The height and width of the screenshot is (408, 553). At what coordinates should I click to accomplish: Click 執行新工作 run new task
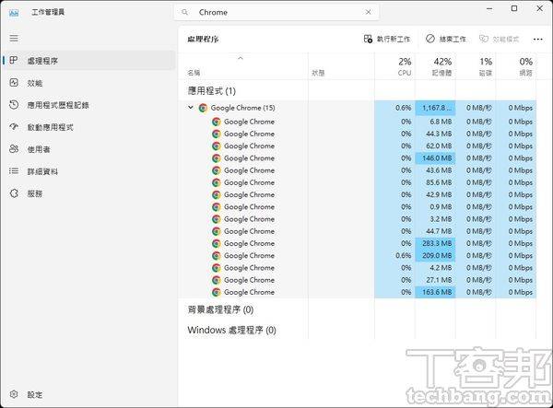[x=386, y=39]
